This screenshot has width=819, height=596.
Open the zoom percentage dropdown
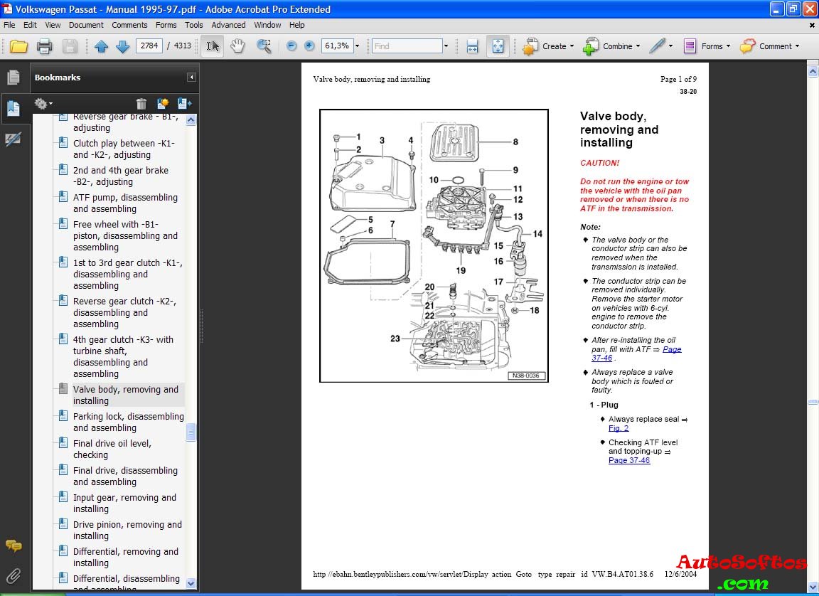tap(357, 46)
